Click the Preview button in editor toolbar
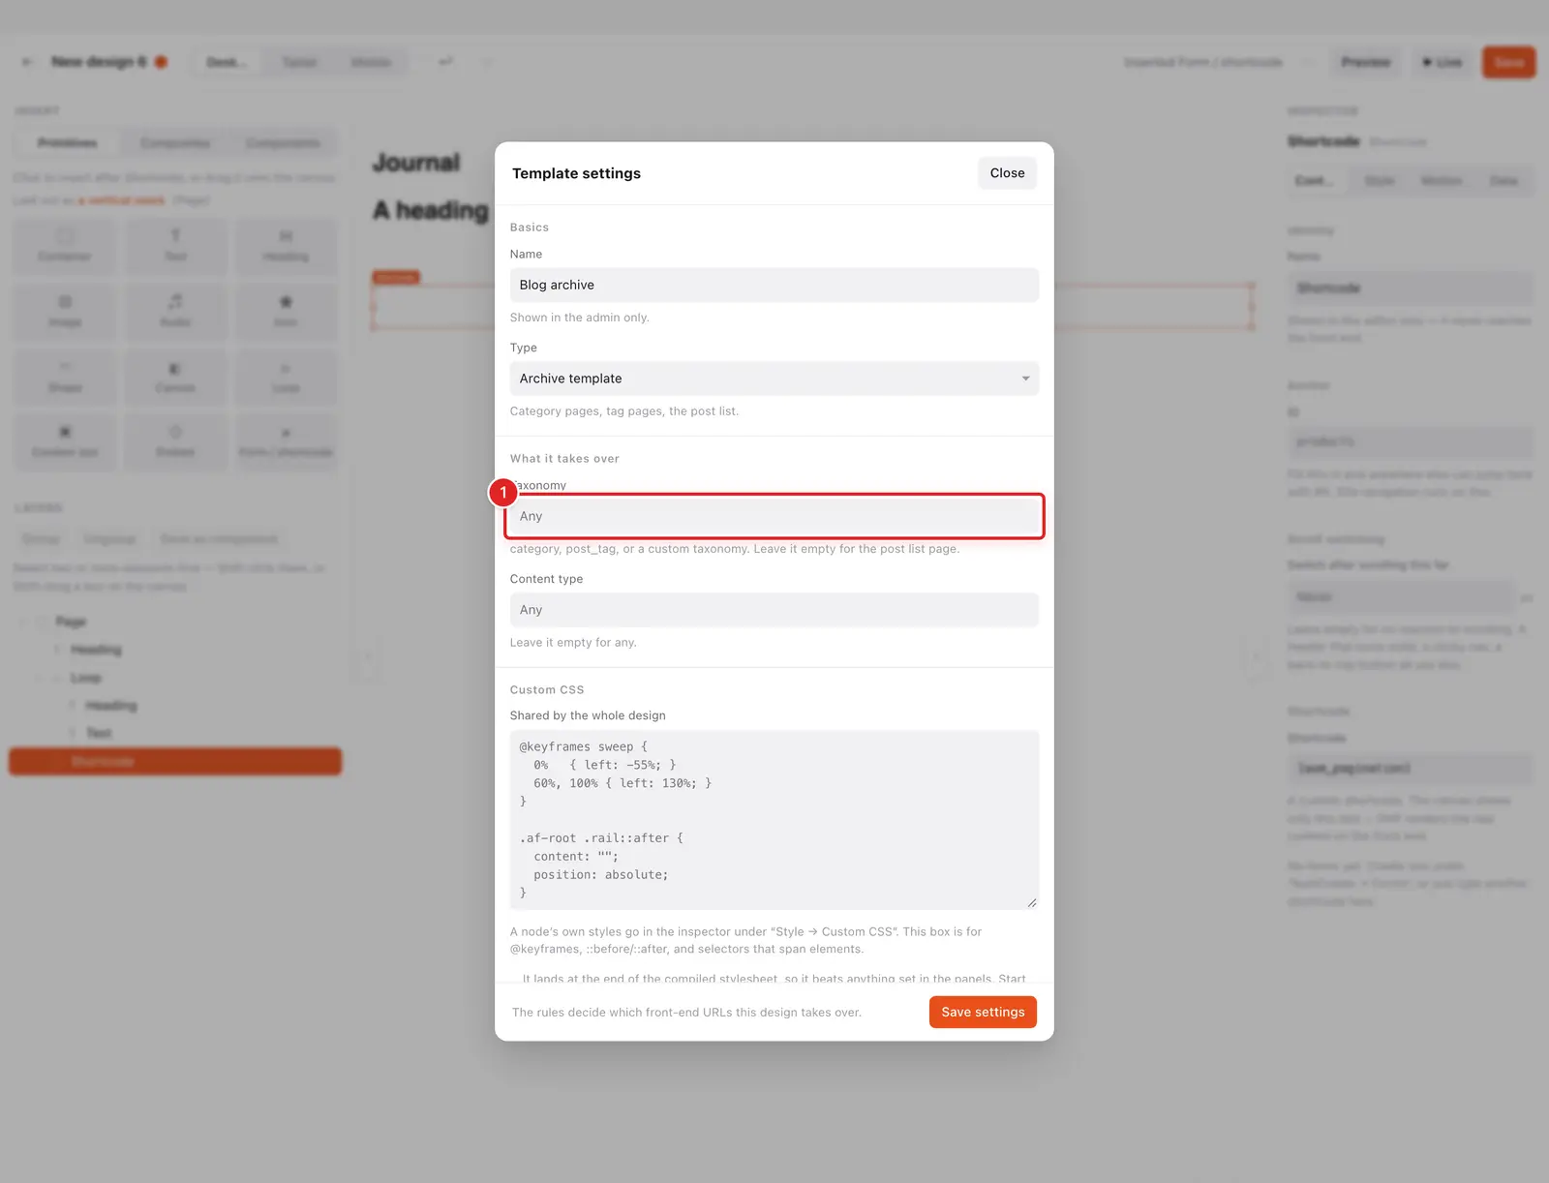Viewport: 1549px width, 1183px height. tap(1366, 62)
